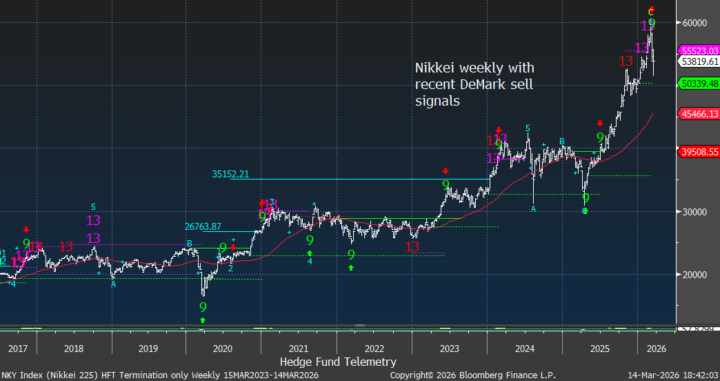Click the red down arrow above the 2023 peak
Screen dimensions: 720x381
coord(446,170)
